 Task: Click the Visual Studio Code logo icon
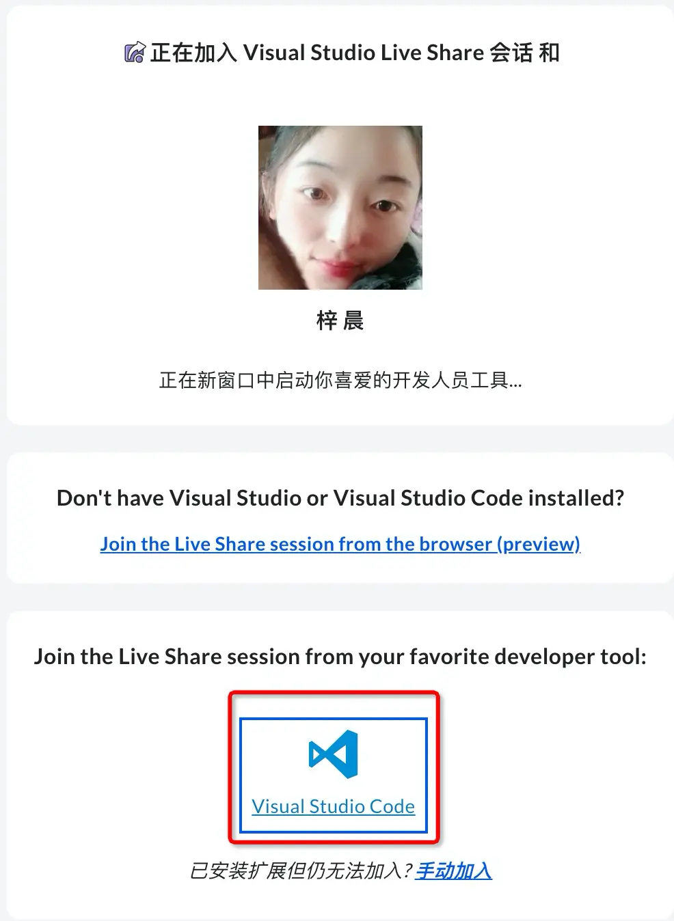click(x=334, y=754)
